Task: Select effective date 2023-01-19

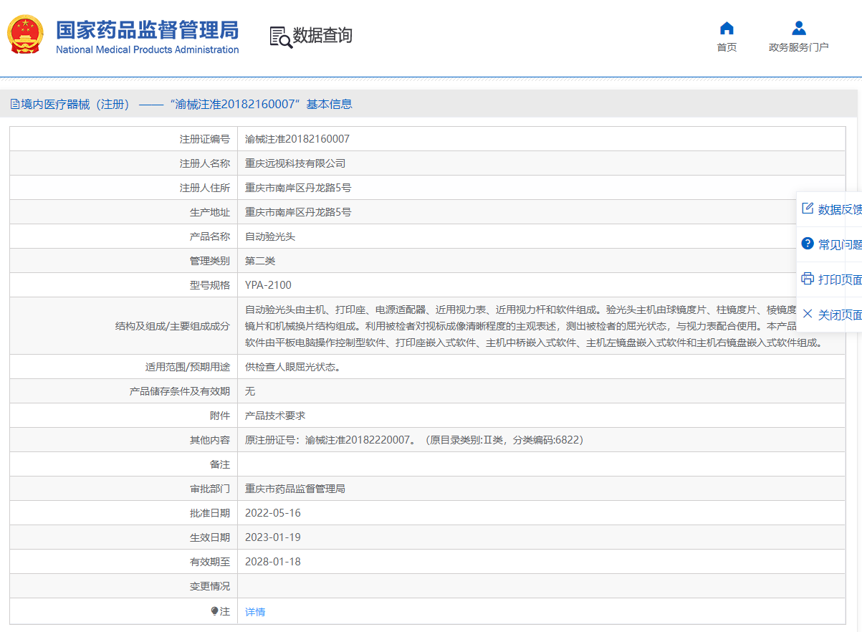Action: click(273, 537)
